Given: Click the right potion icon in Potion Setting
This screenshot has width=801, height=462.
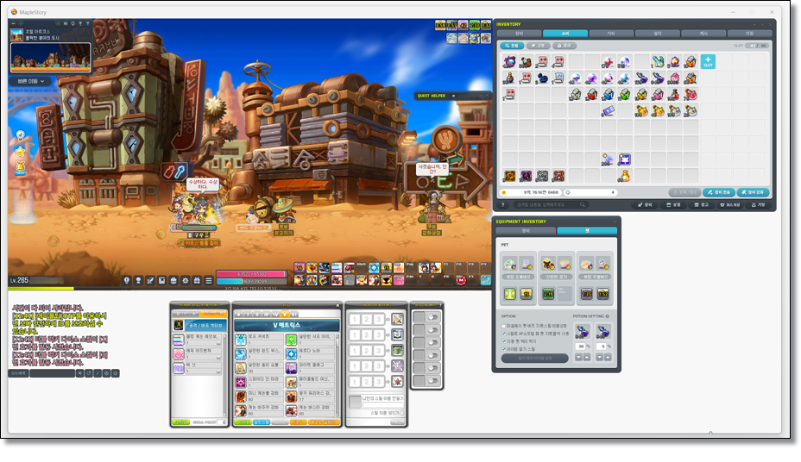Looking at the screenshot, I should tap(603, 332).
